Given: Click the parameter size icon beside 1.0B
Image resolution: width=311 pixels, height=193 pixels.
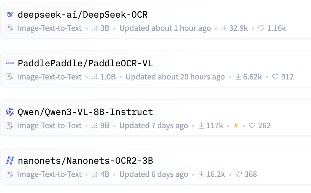Looking at the screenshot, I should (95, 77).
